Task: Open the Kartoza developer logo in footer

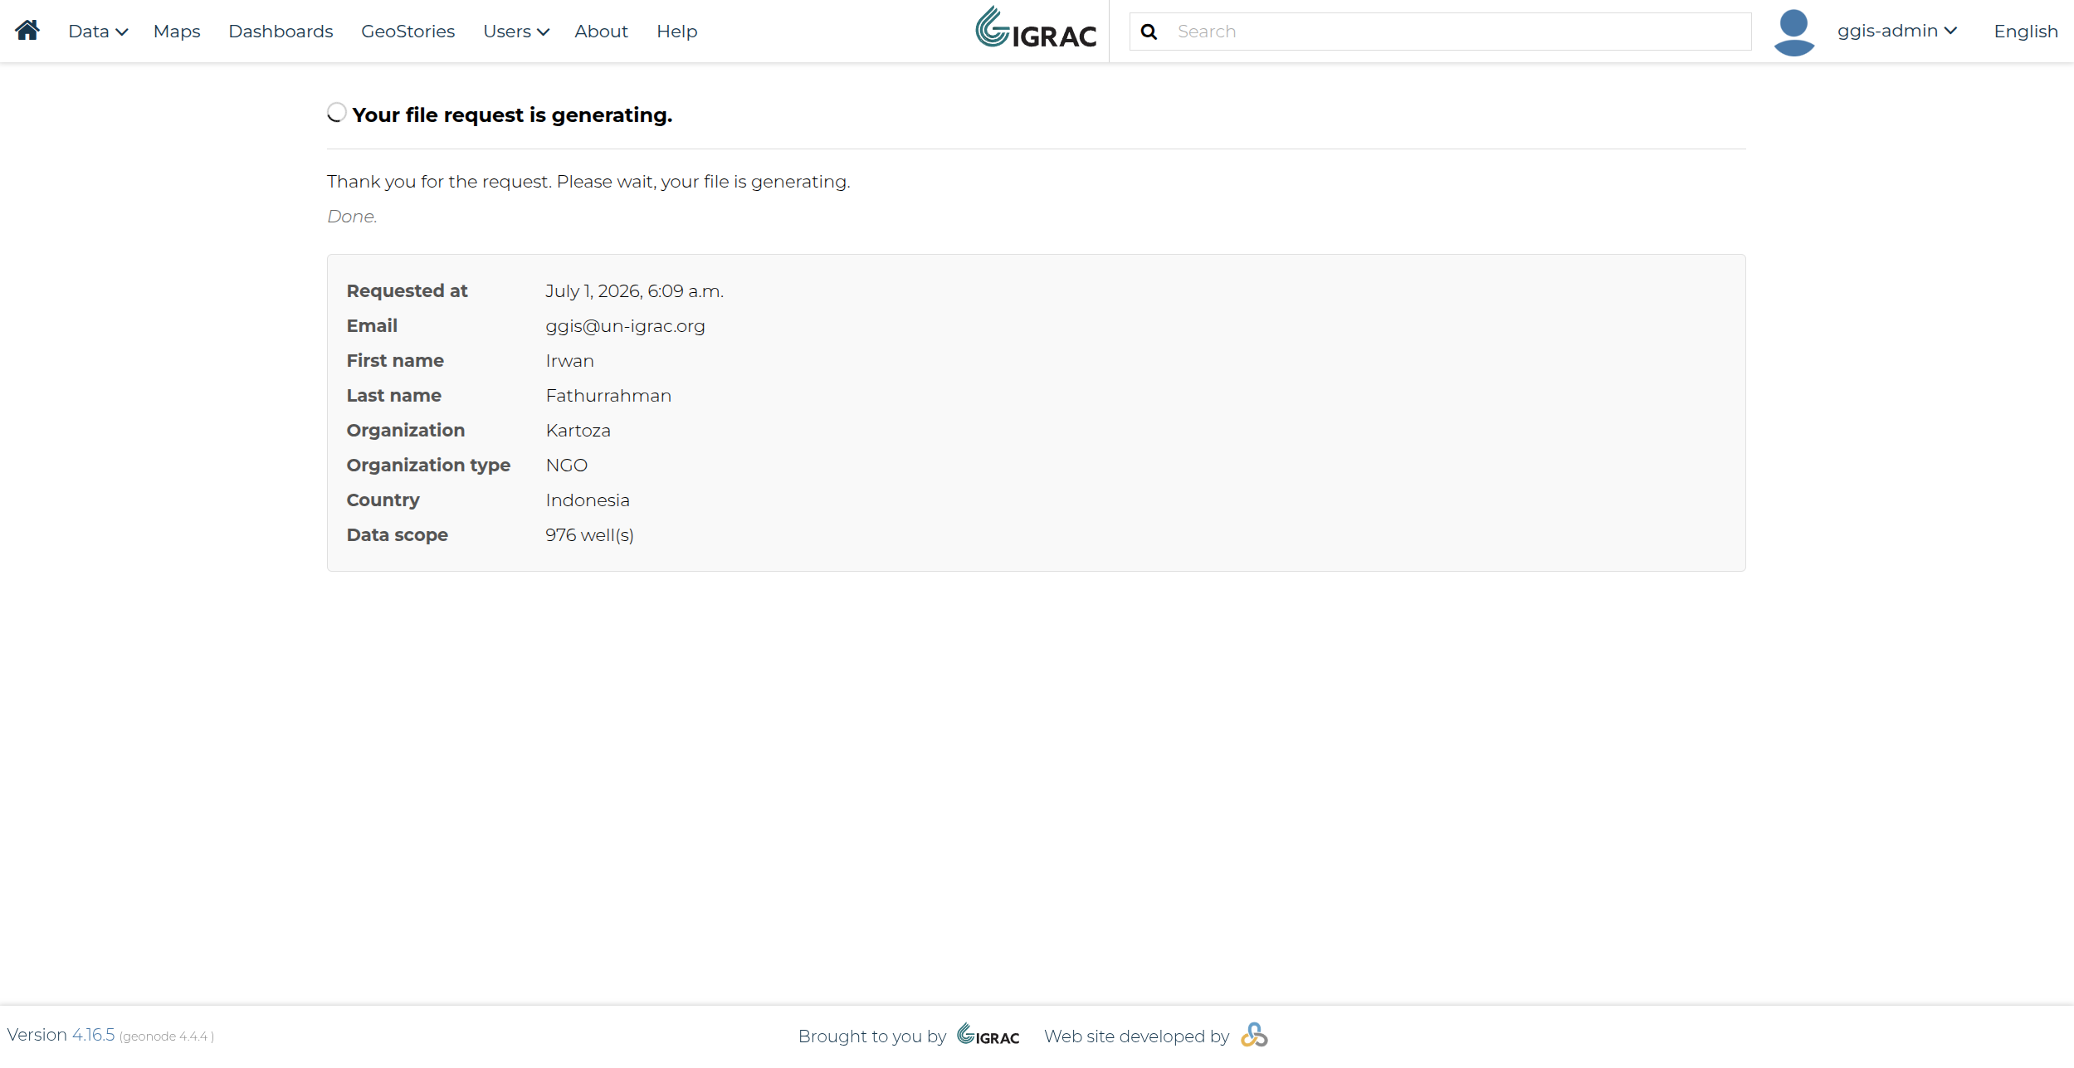Action: [1254, 1035]
